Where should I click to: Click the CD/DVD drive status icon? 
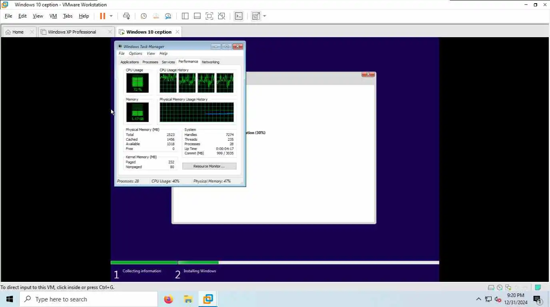[500, 287]
